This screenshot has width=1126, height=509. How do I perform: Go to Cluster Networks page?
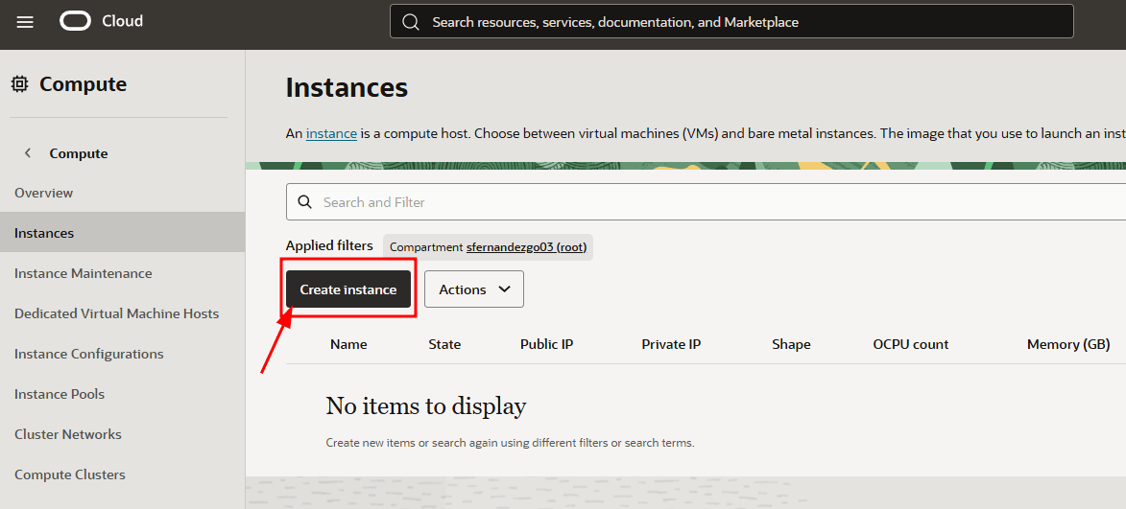68,433
